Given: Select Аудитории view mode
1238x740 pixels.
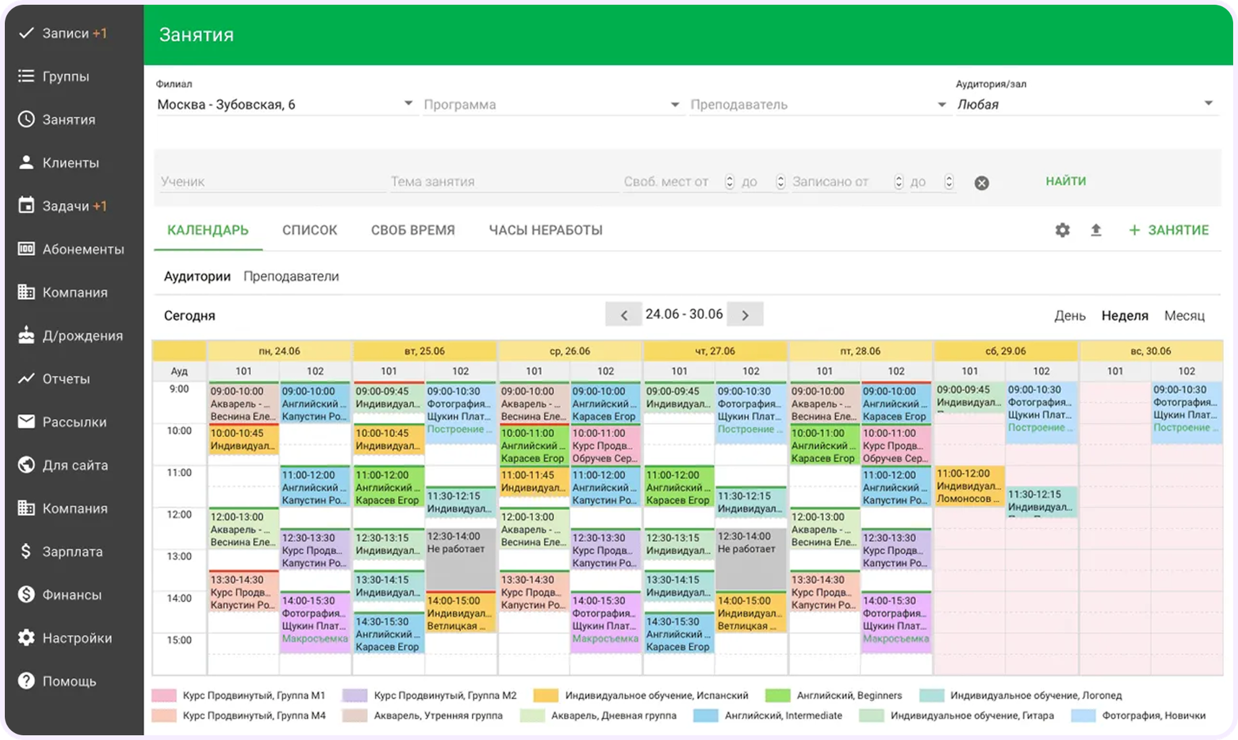Looking at the screenshot, I should click(x=197, y=276).
